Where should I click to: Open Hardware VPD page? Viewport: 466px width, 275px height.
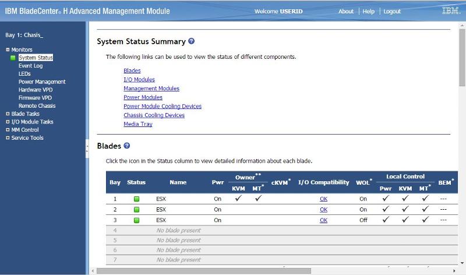[x=36, y=90]
